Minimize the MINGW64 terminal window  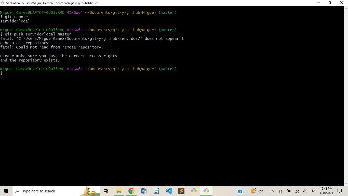coord(318,3)
